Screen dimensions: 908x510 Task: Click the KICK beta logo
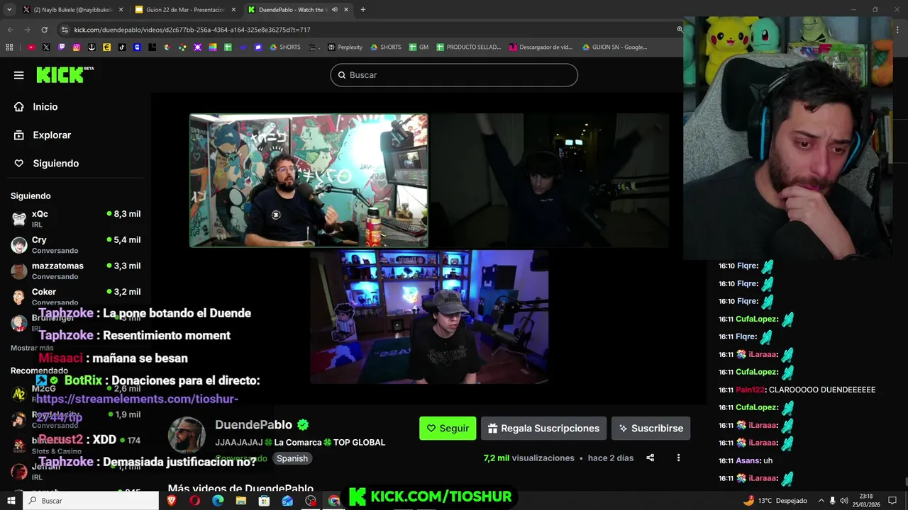point(65,74)
